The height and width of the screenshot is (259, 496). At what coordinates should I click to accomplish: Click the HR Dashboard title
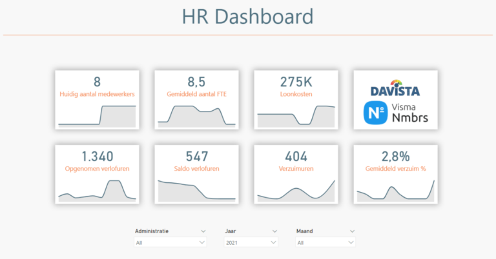click(248, 16)
